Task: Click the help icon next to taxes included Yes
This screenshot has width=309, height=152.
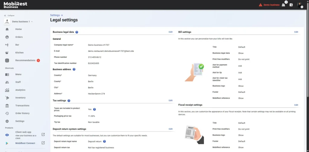Action: 94,109
